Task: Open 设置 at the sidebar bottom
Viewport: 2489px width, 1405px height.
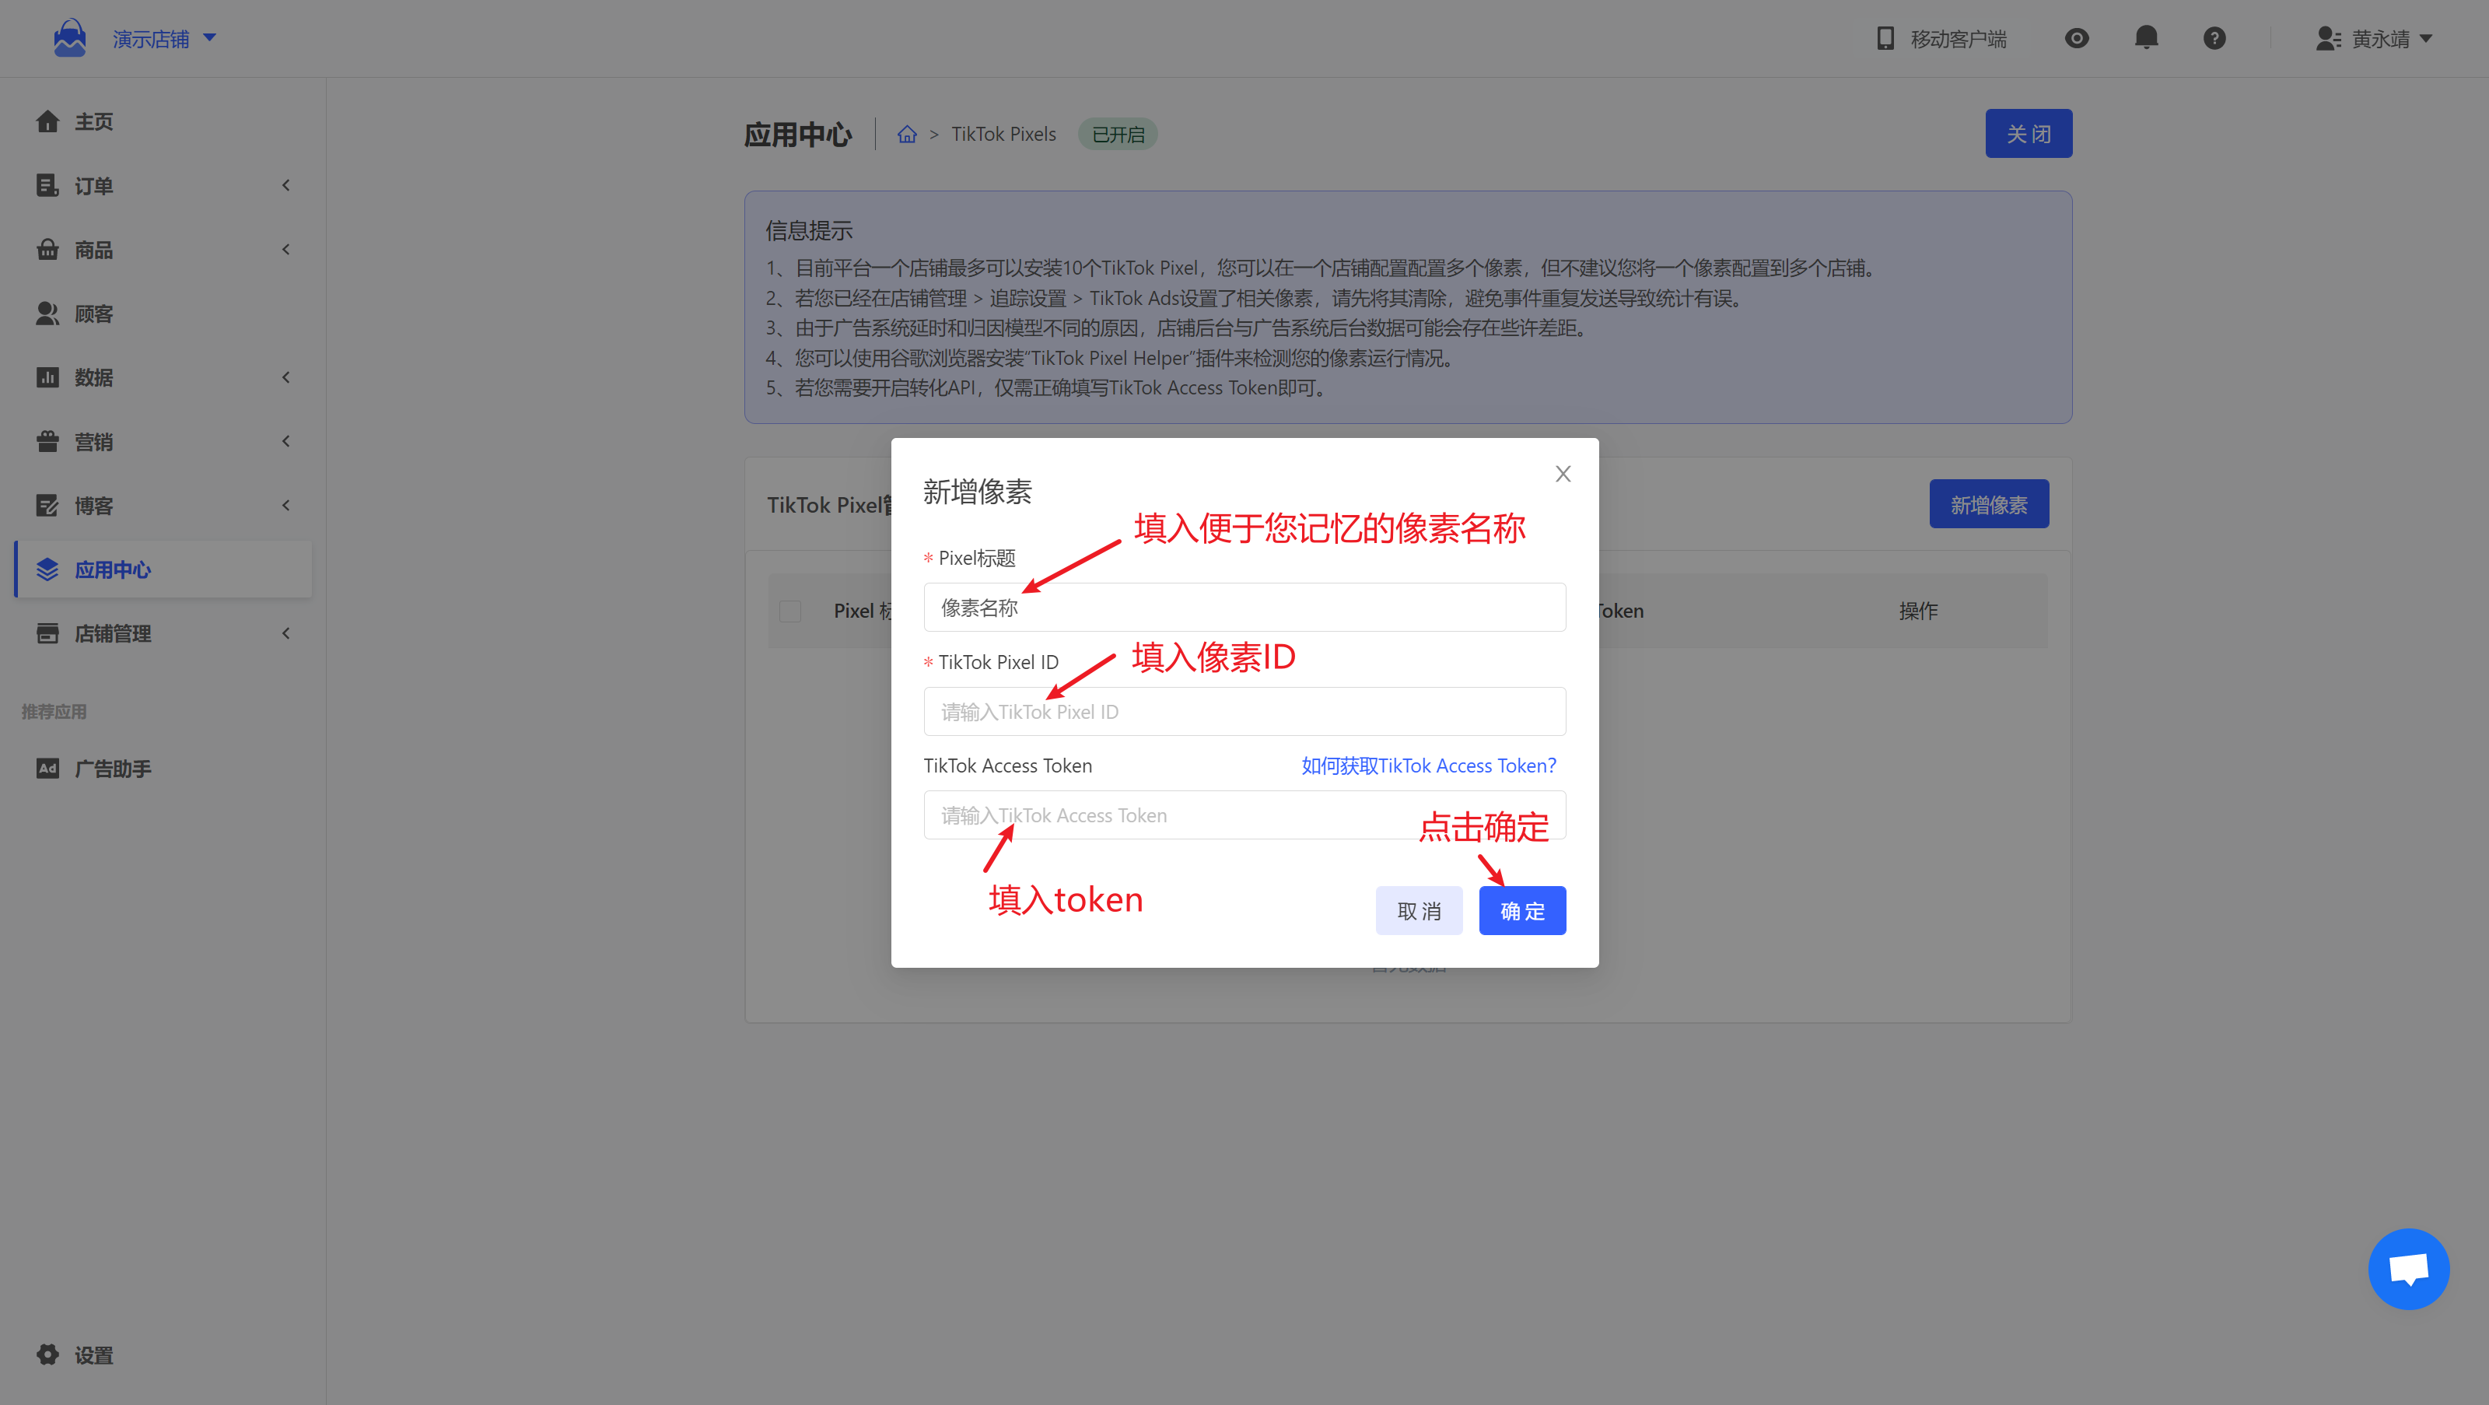Action: tap(93, 1354)
